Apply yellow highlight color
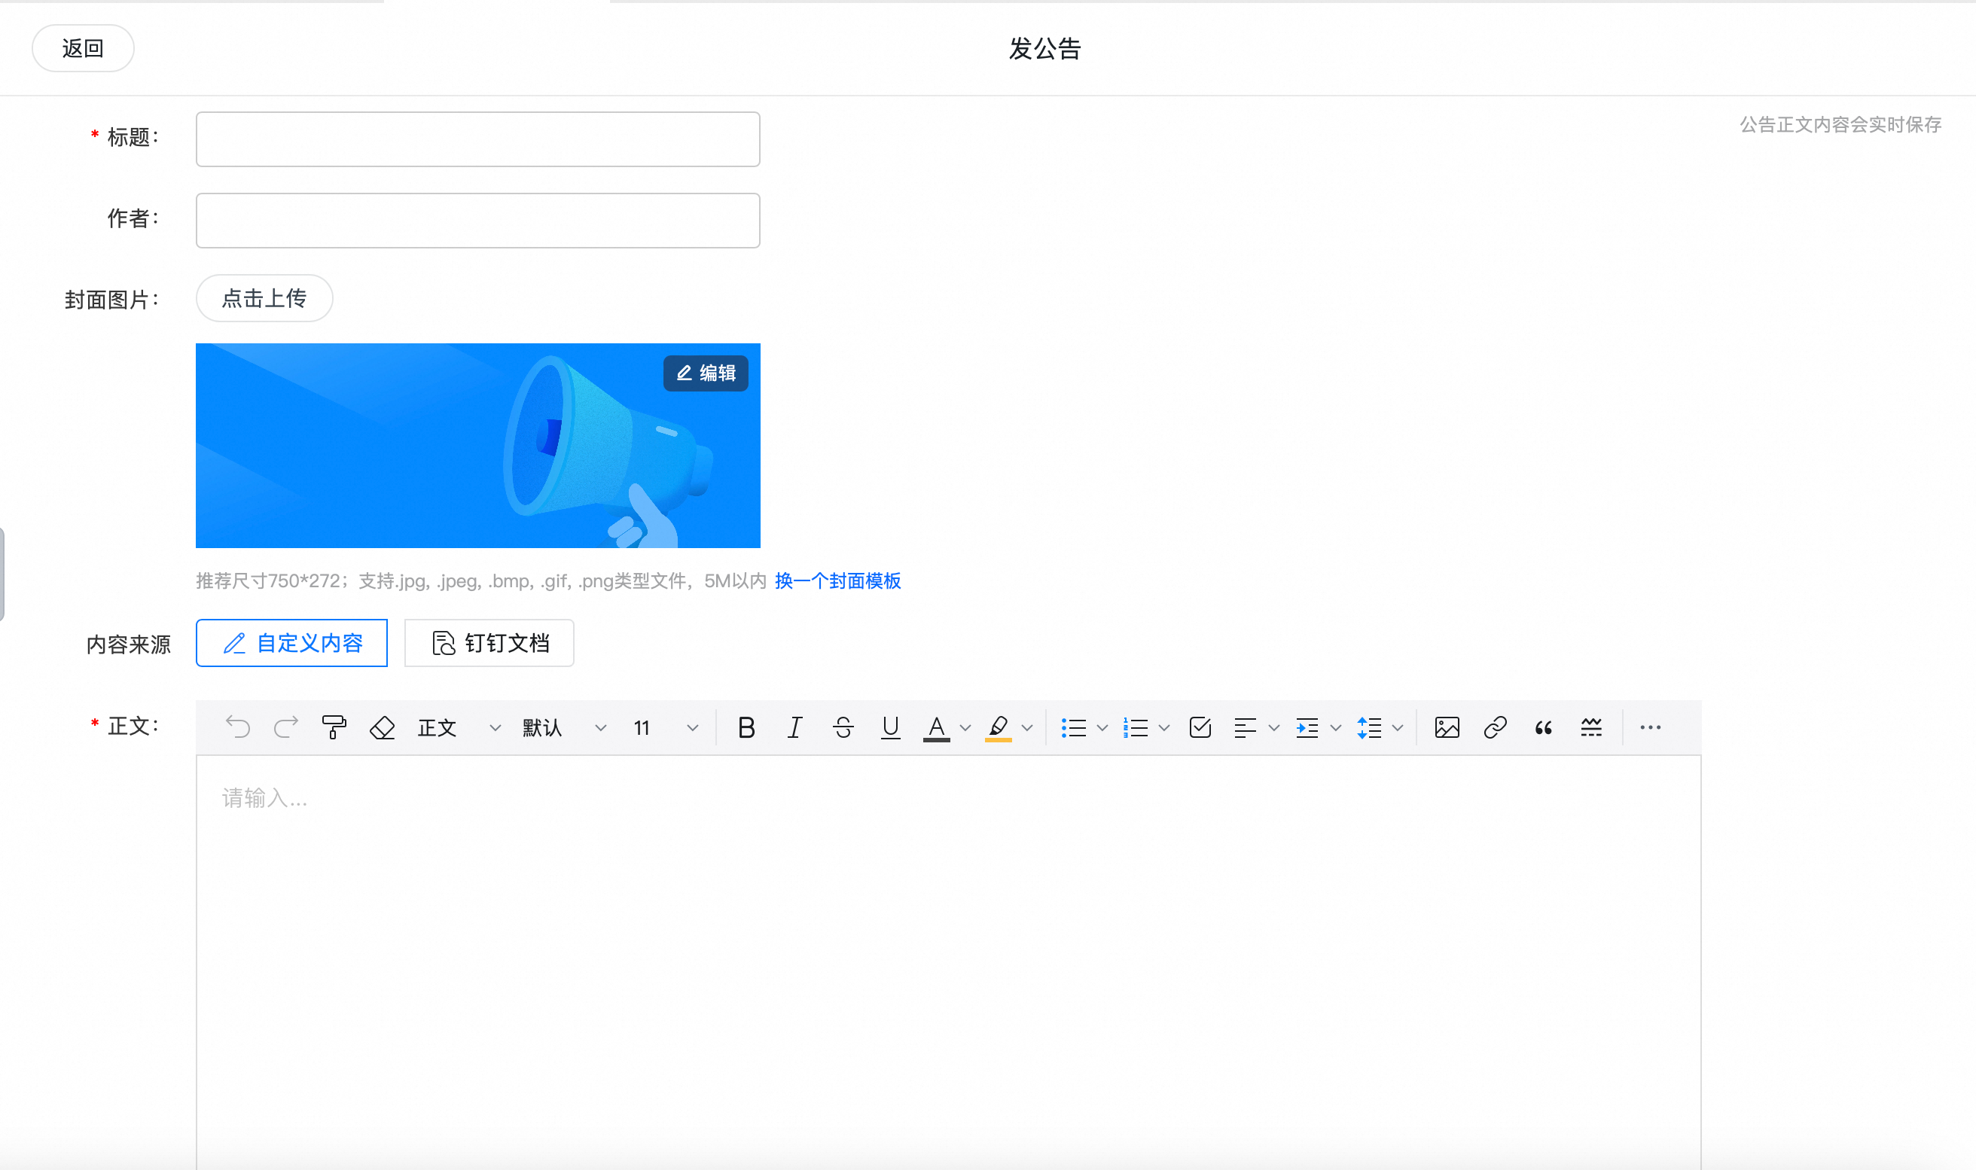Image resolution: width=1976 pixels, height=1170 pixels. click(999, 727)
